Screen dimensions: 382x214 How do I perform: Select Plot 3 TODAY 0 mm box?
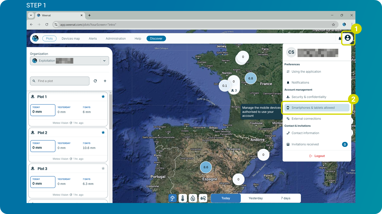pyautogui.click(x=43, y=182)
